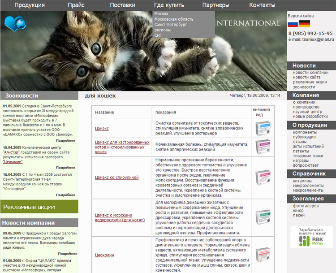Select регионы in the dropdown

(x=163, y=30)
